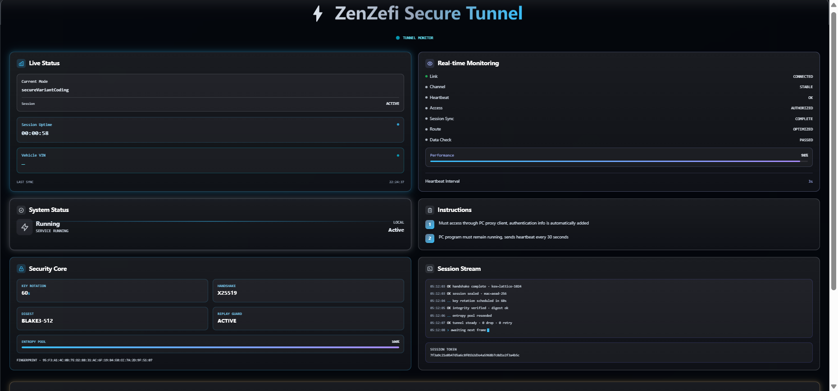The image size is (838, 391).
Task: Click the 'handshake complete' log line
Action: tap(476, 286)
